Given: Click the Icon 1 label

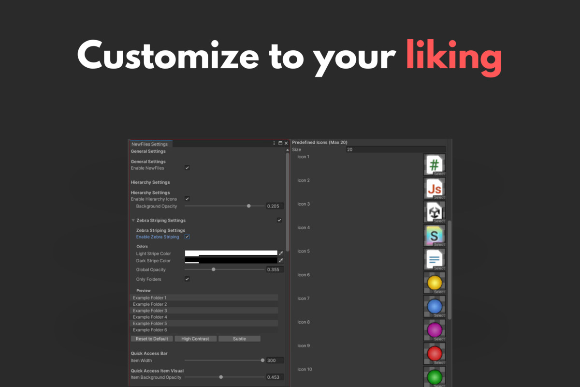Looking at the screenshot, I should (x=304, y=157).
